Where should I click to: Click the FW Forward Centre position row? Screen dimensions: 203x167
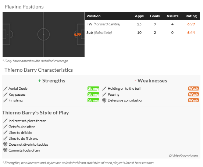[142, 24]
